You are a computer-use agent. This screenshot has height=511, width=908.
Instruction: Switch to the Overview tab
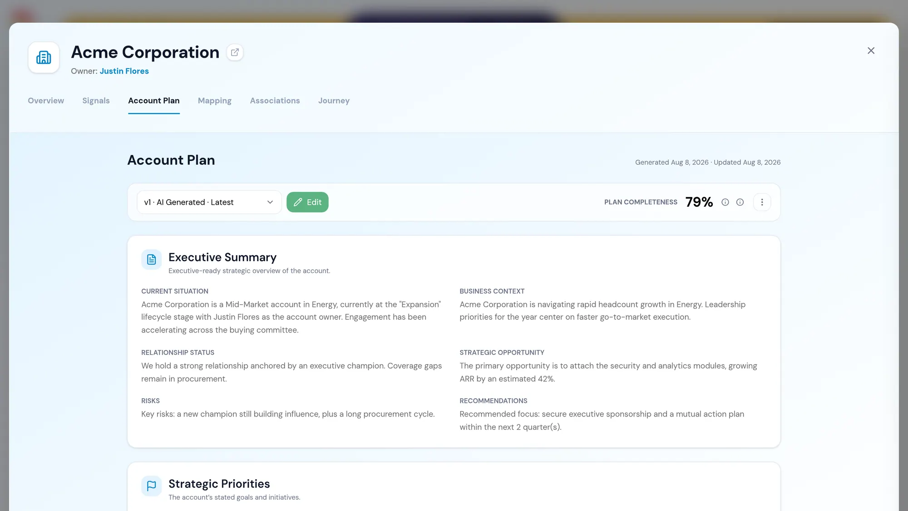(x=46, y=100)
